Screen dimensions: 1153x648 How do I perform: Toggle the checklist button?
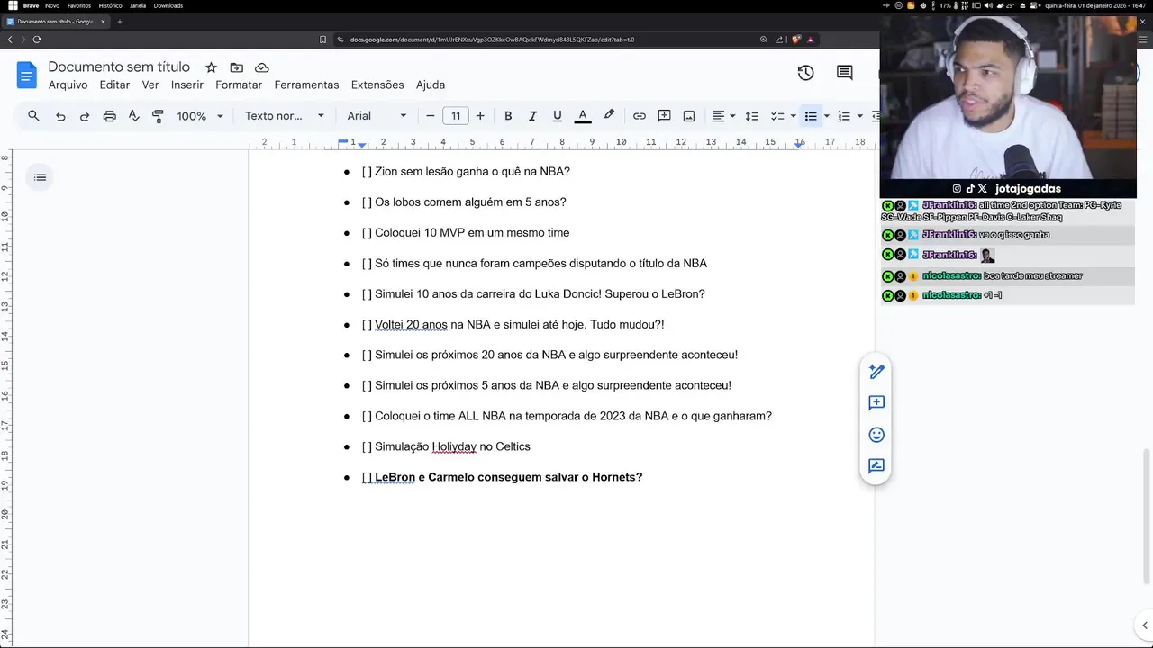(777, 116)
